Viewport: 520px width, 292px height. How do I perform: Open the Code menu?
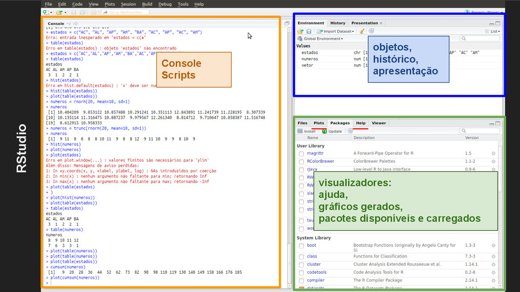[x=77, y=4]
